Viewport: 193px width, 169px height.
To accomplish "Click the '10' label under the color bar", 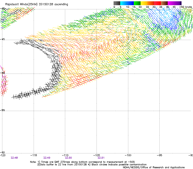I will (128, 7).
